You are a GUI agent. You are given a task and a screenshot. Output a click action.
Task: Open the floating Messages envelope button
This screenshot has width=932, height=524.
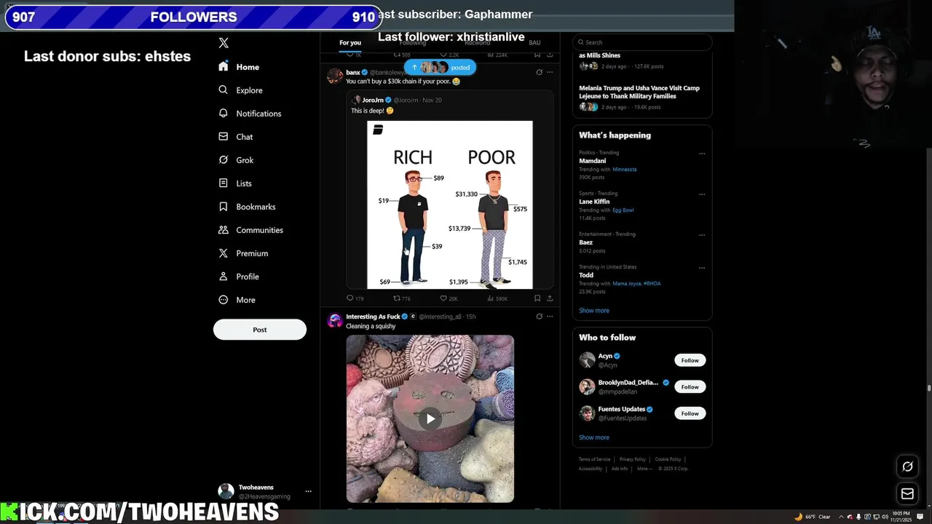tap(907, 494)
